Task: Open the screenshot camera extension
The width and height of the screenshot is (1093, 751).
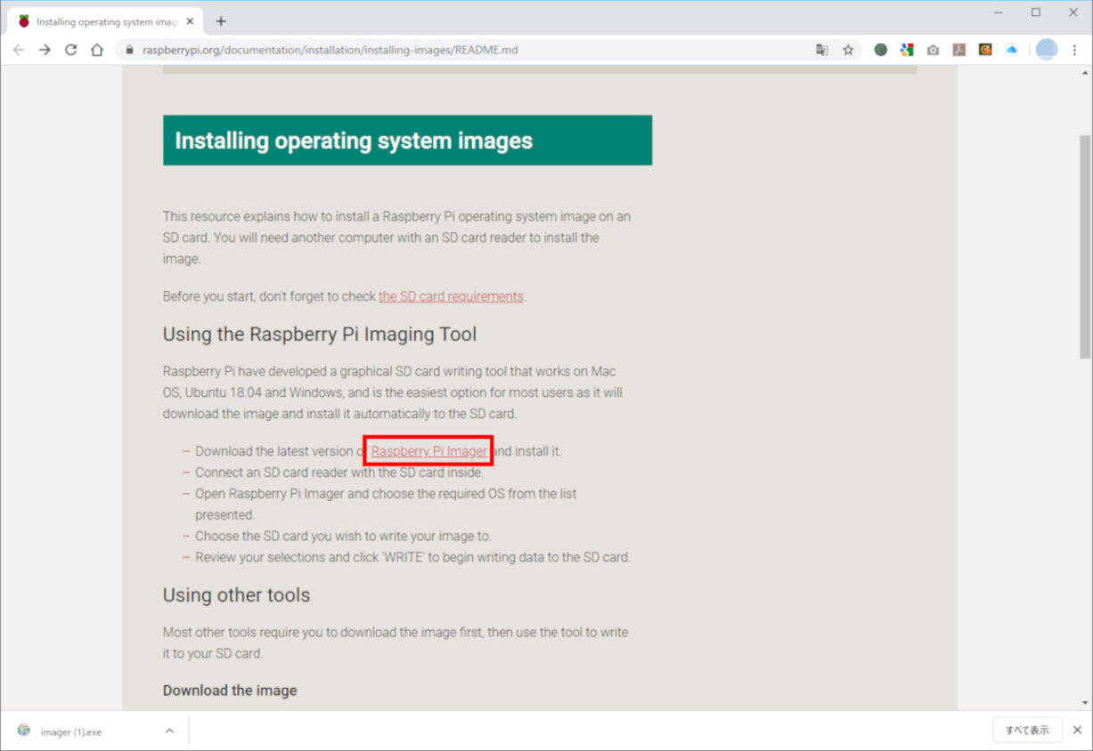Action: tap(933, 50)
